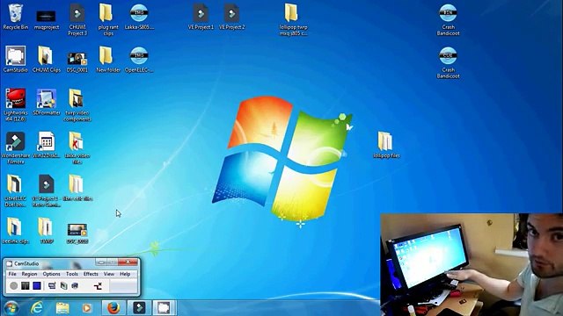Screen dimensions: 563x316
Task: Open the Options menu in CamStudio
Action: (x=52, y=274)
